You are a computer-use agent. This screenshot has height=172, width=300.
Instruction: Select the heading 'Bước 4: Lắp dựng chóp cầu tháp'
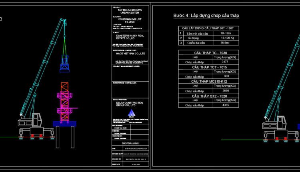(x=206, y=16)
